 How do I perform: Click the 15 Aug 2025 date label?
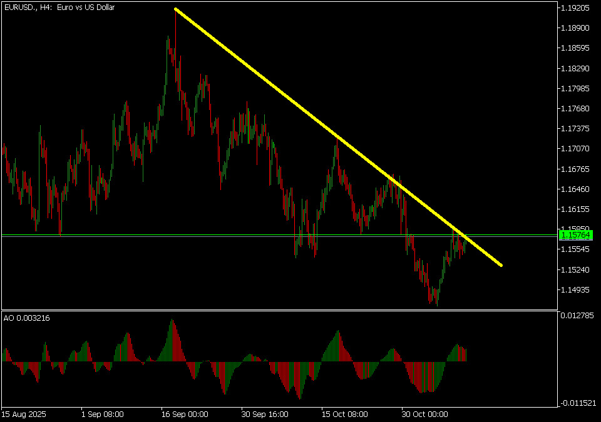tap(24, 414)
